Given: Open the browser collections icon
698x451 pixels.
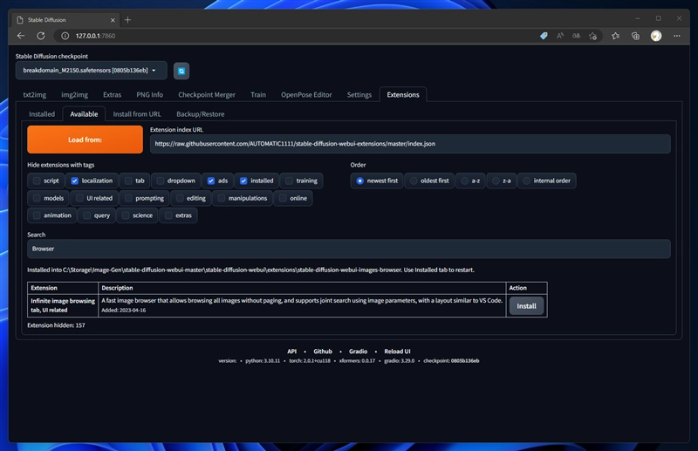Looking at the screenshot, I should pos(635,36).
